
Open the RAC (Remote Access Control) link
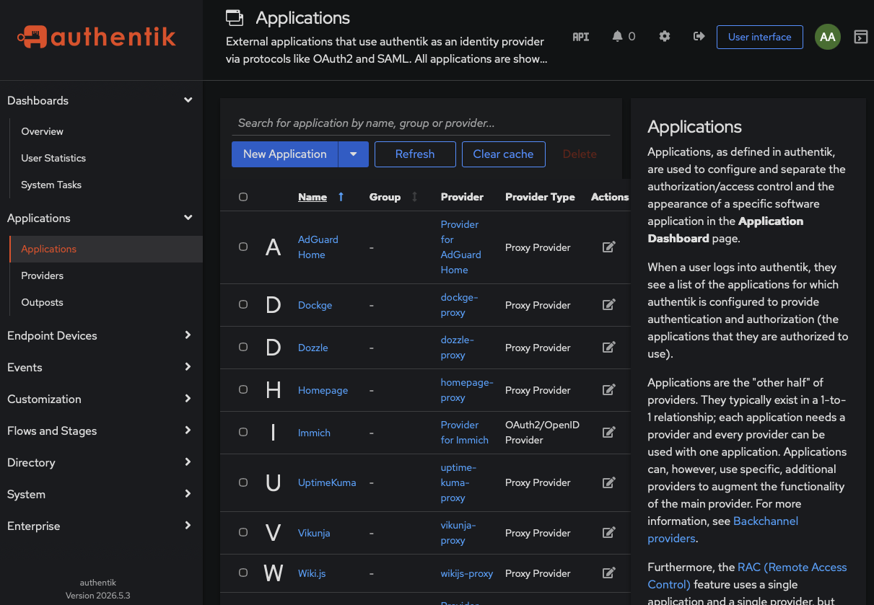coord(747,575)
